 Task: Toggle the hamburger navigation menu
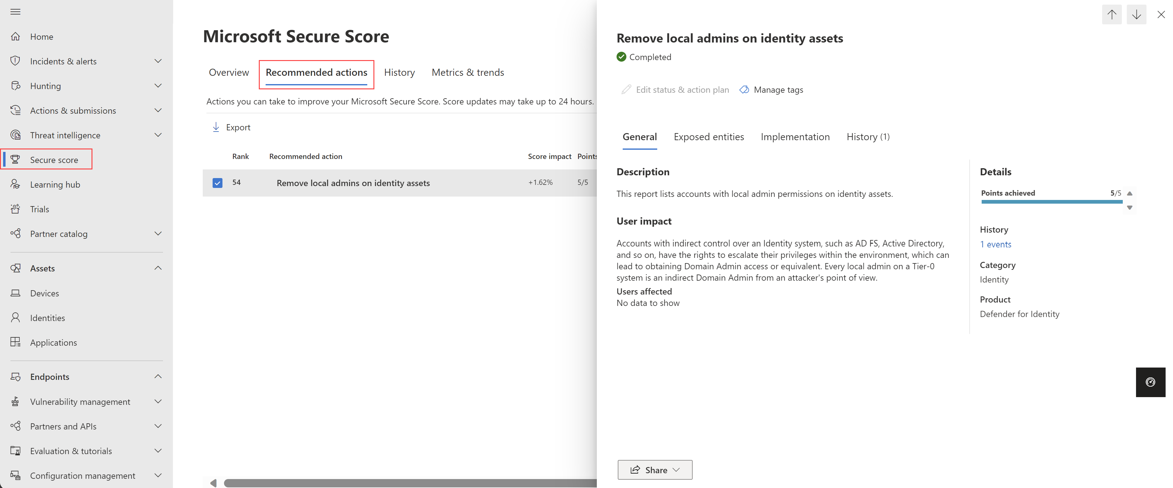point(15,11)
